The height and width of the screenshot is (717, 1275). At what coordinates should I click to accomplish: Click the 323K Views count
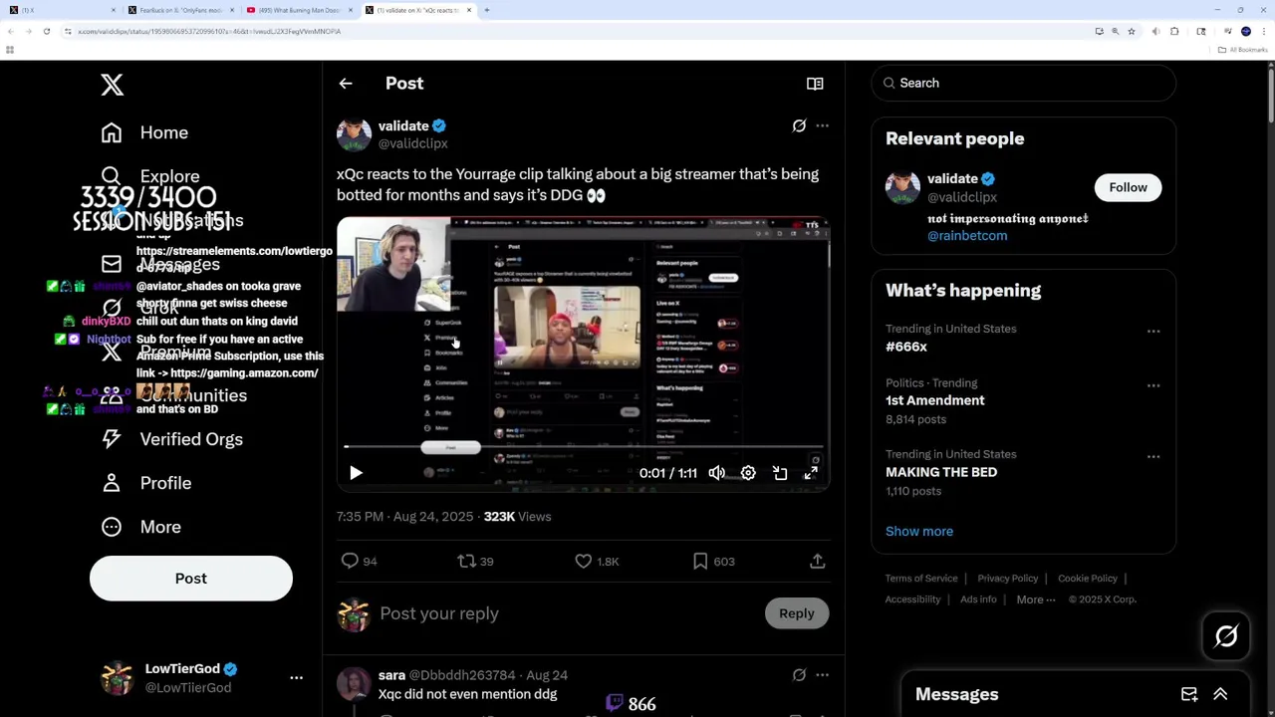(x=517, y=517)
